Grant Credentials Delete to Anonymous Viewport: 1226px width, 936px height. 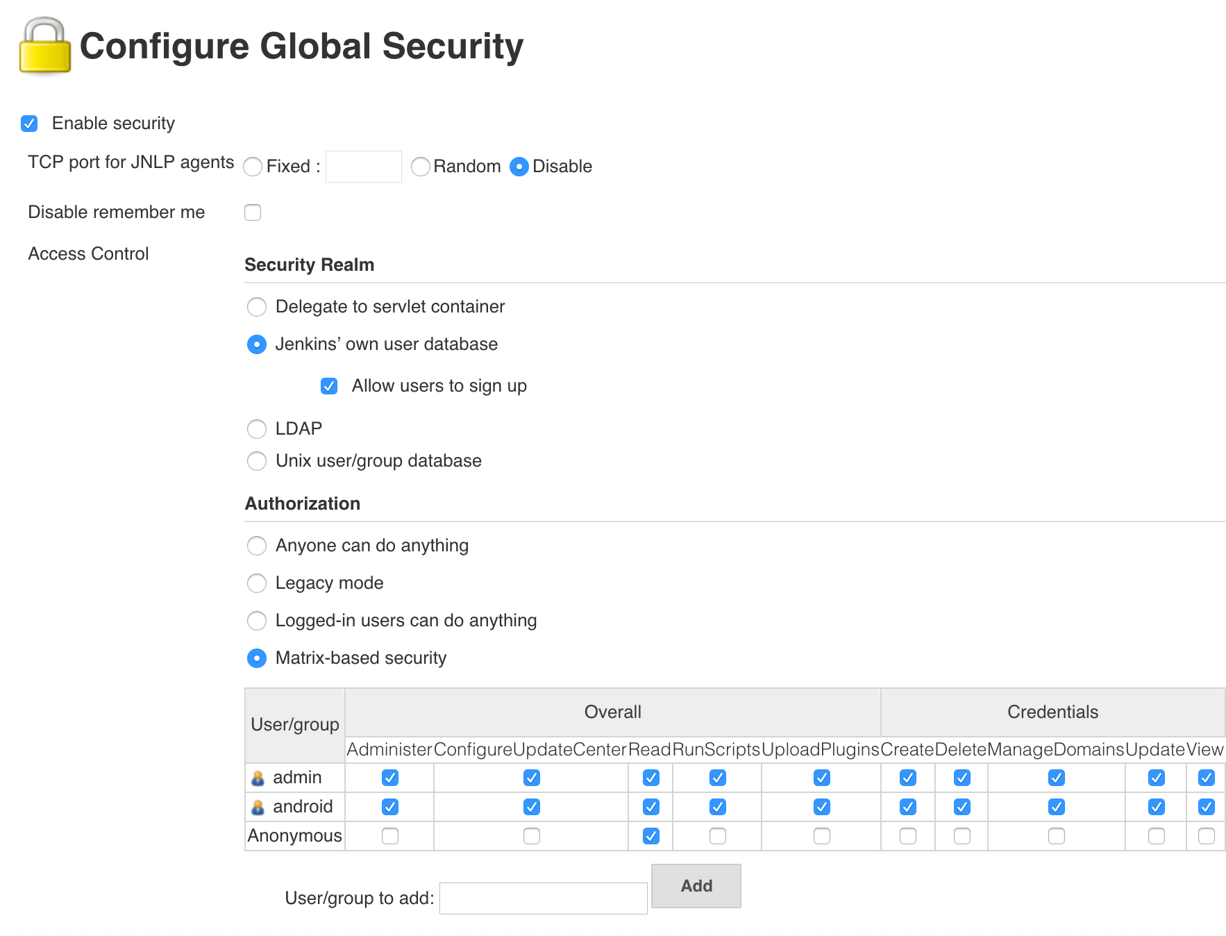962,836
